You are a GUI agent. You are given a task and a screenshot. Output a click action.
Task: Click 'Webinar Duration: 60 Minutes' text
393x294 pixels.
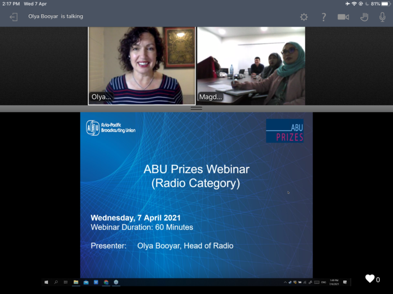click(142, 227)
